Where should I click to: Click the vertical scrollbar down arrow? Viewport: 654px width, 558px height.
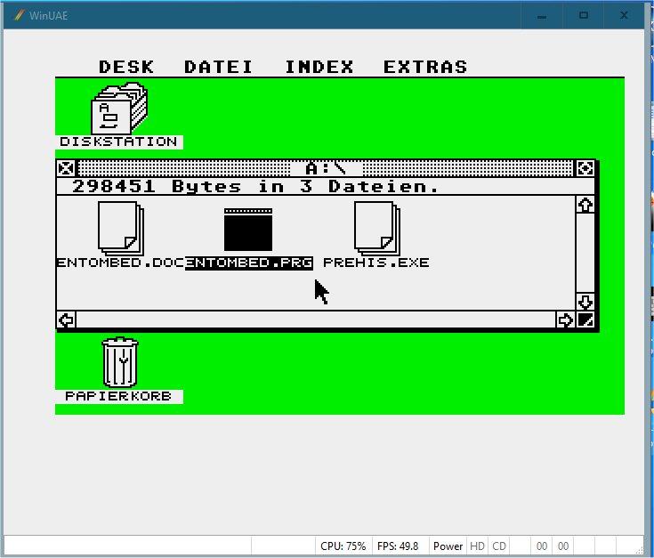coord(585,302)
